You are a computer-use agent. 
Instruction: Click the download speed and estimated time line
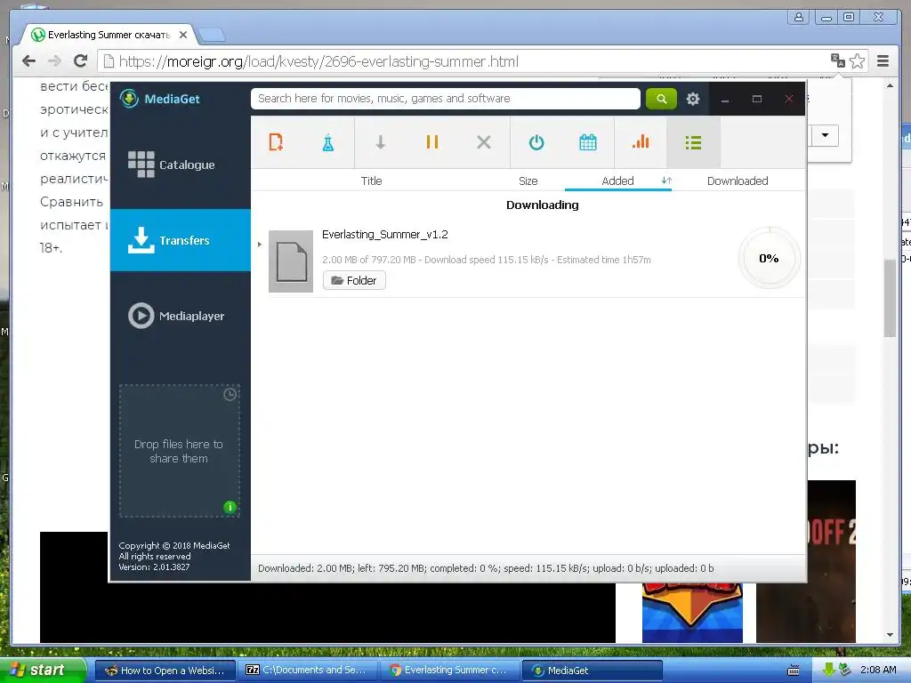(x=487, y=260)
